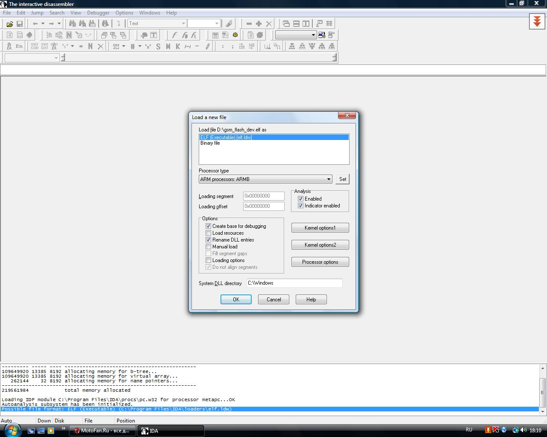Expand the # number format dropdown arrow

click(x=140, y=46)
